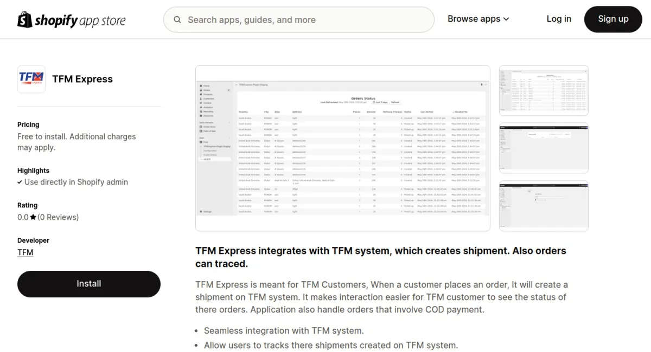This screenshot has width=651, height=352.
Task: Click the Sign up button
Action: click(x=613, y=19)
